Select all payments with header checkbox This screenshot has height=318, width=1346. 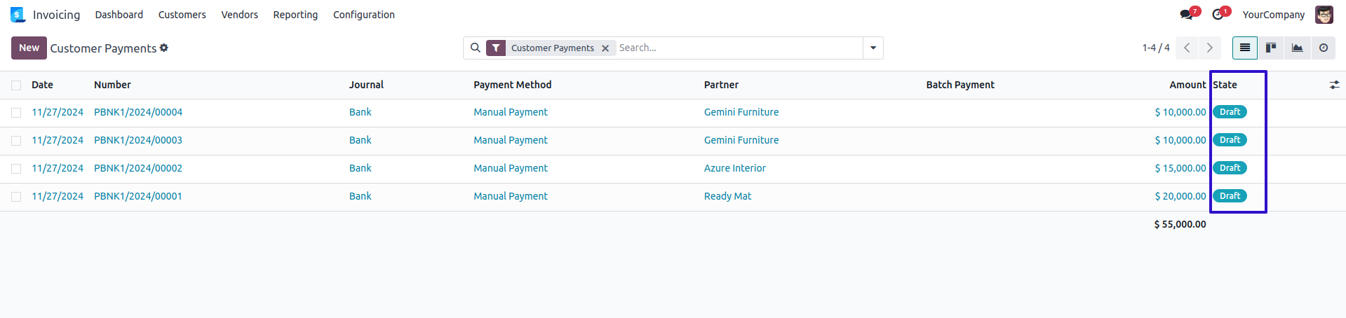coord(16,85)
